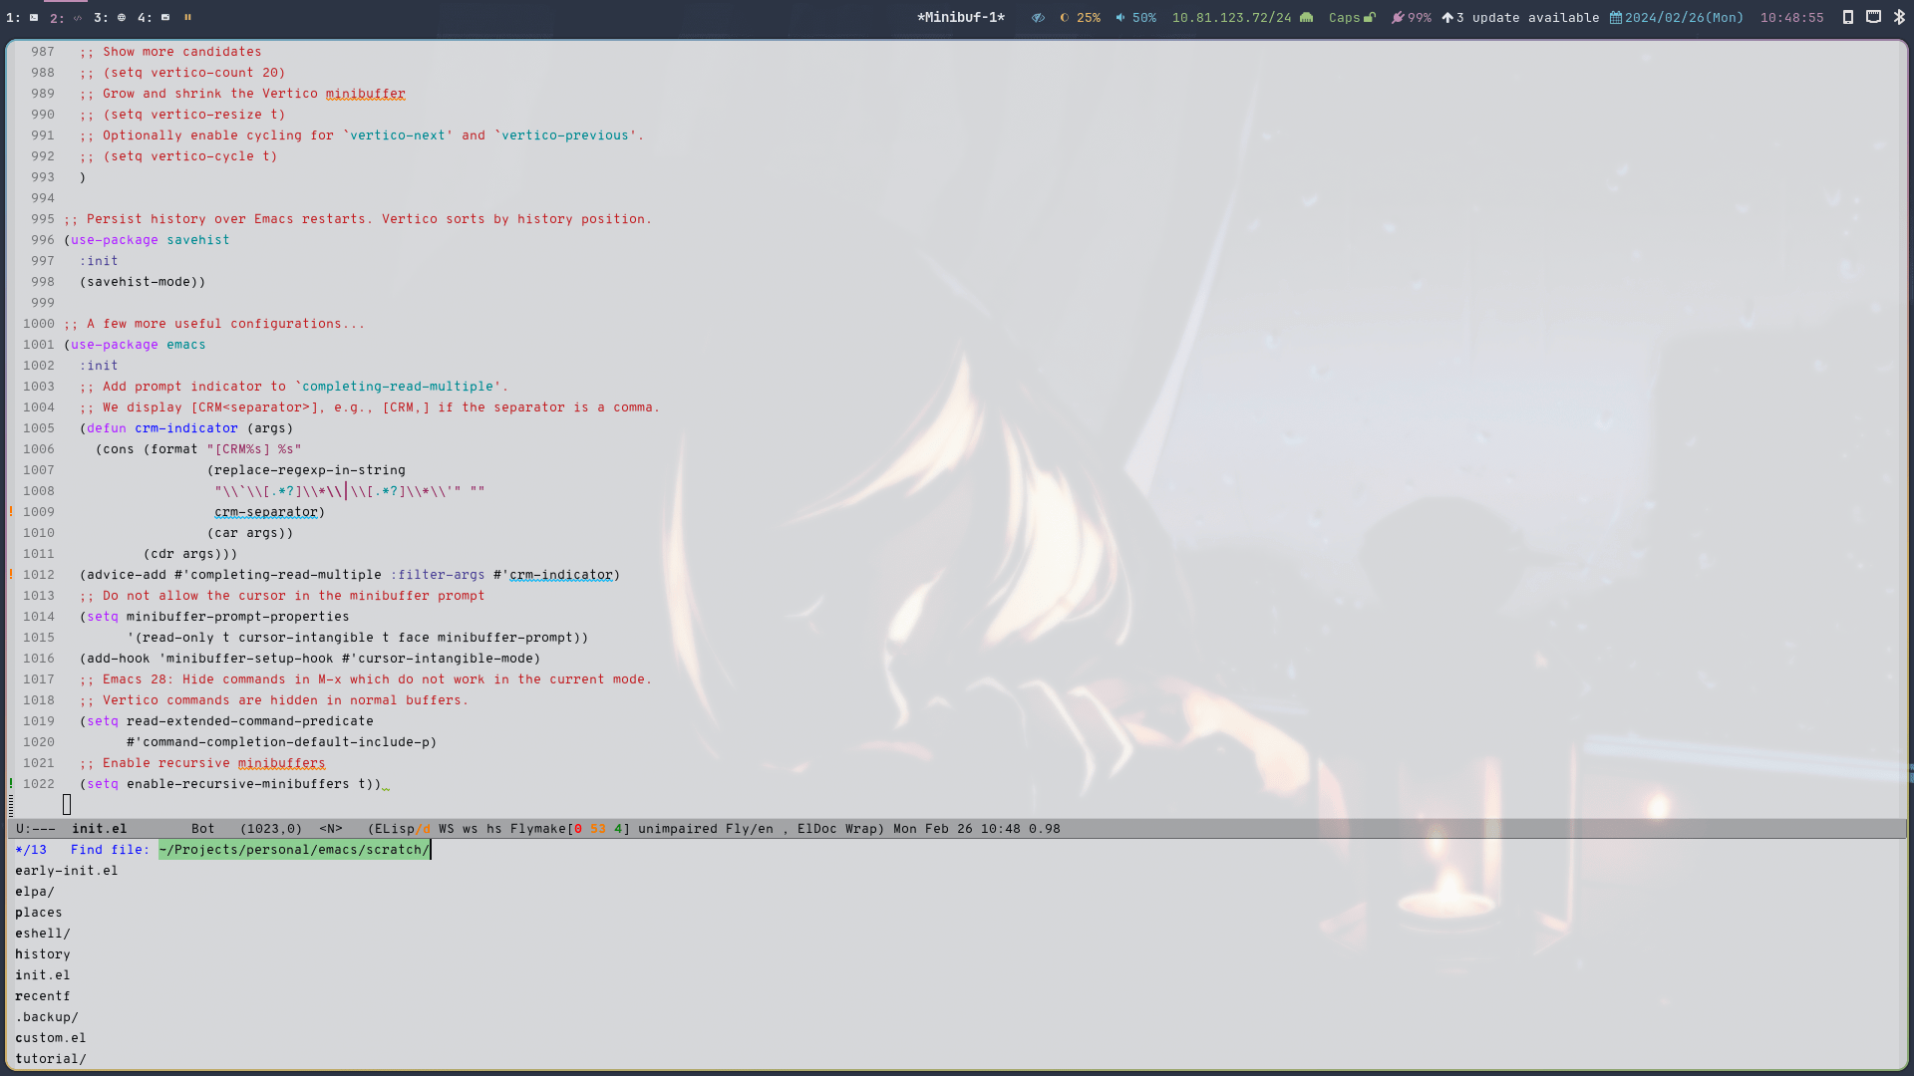Screen dimensions: 1914x1076
Task: Click the keyboard indicator icon near Bluetooth
Action: pos(1871,17)
